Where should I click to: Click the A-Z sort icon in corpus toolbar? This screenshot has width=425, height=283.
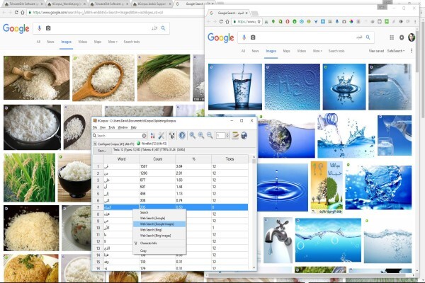(x=152, y=135)
